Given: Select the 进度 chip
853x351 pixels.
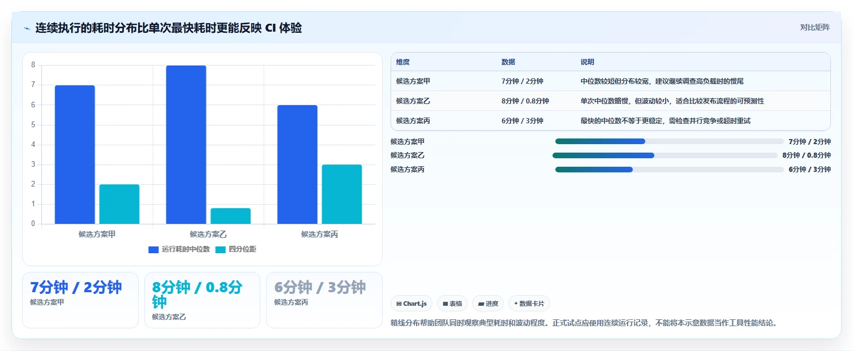Looking at the screenshot, I should click(488, 304).
